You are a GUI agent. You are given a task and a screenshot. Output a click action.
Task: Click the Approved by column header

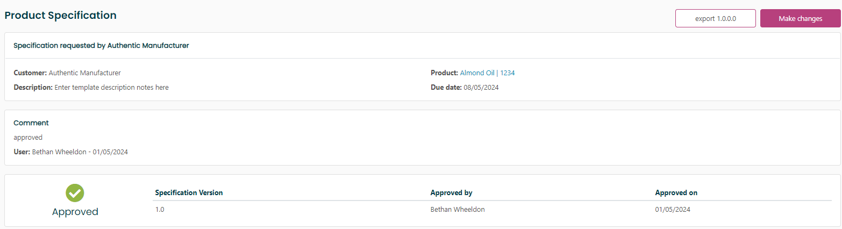pyautogui.click(x=451, y=192)
